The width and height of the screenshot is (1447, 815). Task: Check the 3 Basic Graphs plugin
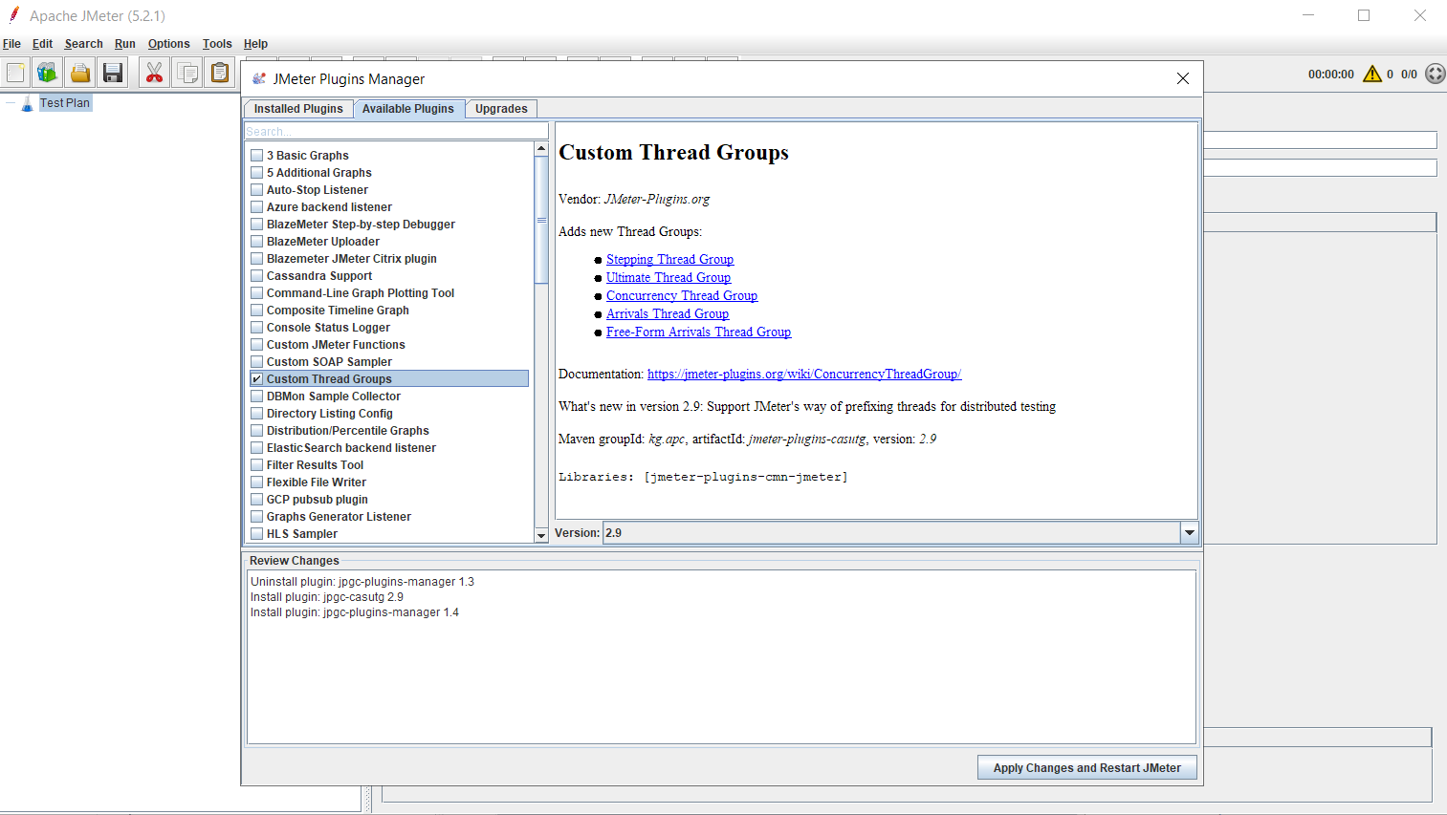click(x=256, y=156)
